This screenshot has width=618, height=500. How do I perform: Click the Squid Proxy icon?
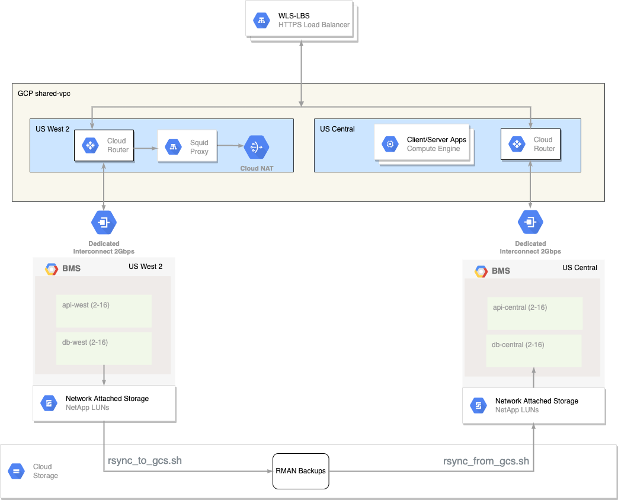pyautogui.click(x=173, y=147)
